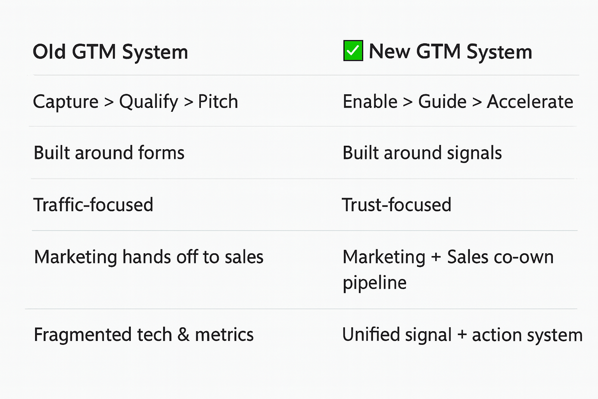Select the word Capture
The height and width of the screenshot is (399, 598).
click(66, 102)
